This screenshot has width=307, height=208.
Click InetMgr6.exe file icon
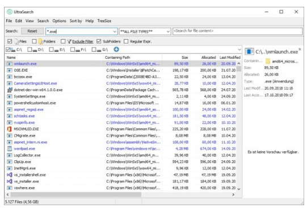[x=10, y=168]
